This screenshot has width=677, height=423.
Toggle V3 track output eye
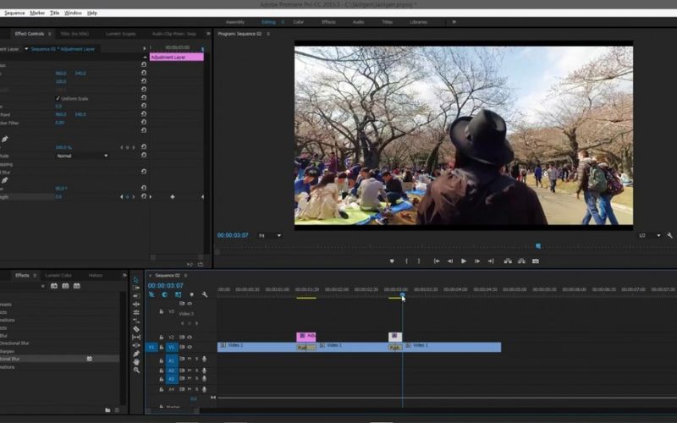tap(190, 304)
